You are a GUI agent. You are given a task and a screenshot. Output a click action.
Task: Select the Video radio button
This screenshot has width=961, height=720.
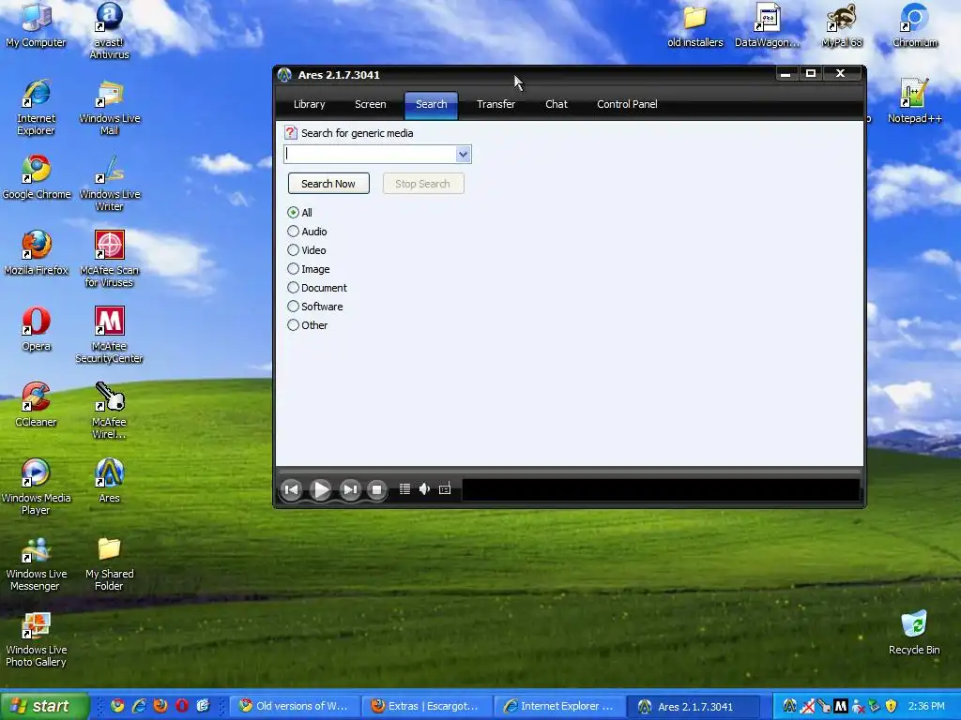point(293,249)
